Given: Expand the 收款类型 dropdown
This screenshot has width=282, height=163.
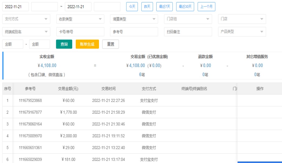Looking at the screenshot, I should [80, 19].
